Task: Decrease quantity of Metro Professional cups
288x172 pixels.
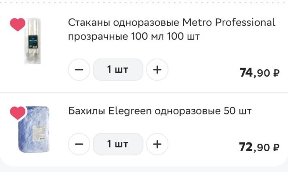Action: [x=79, y=70]
